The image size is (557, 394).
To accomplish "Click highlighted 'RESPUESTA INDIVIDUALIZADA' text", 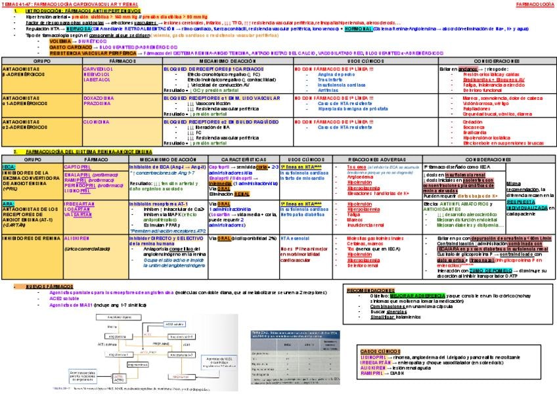I will pos(527,205).
